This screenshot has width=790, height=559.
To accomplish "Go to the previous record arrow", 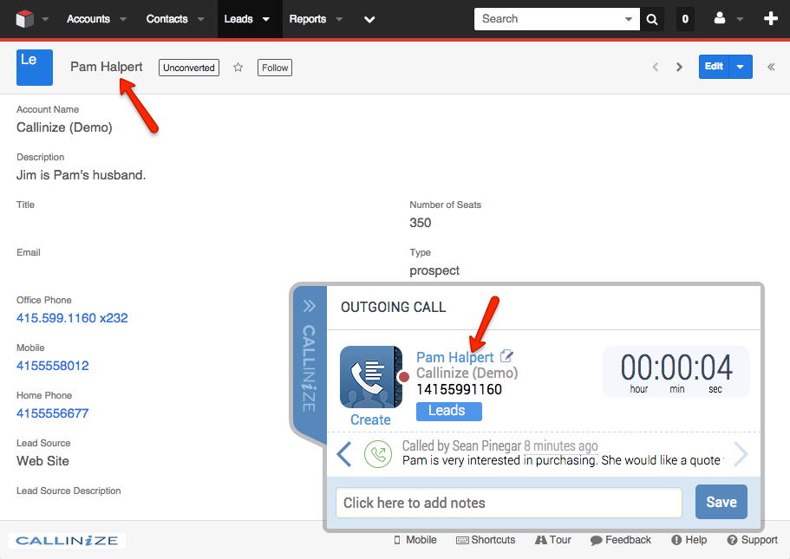I will point(655,67).
